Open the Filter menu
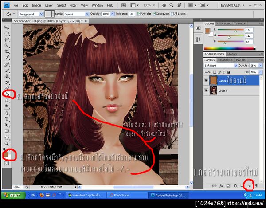 coord(73,5)
